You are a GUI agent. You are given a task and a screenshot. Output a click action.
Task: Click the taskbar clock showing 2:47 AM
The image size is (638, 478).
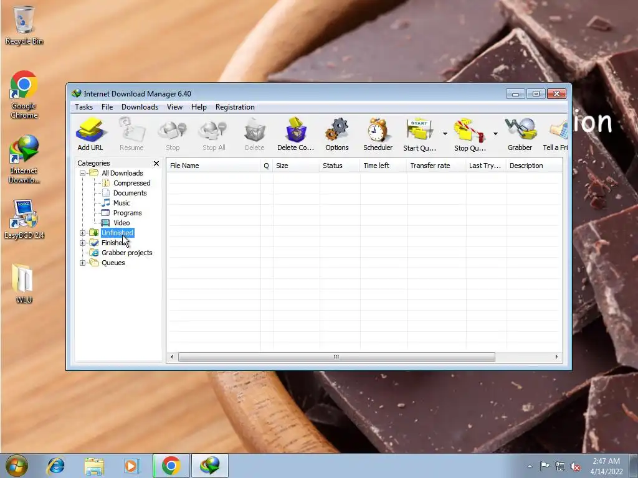click(x=606, y=466)
